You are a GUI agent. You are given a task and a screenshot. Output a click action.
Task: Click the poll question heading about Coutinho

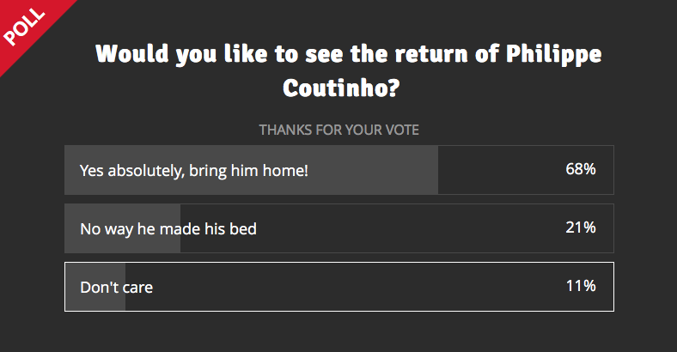348,70
